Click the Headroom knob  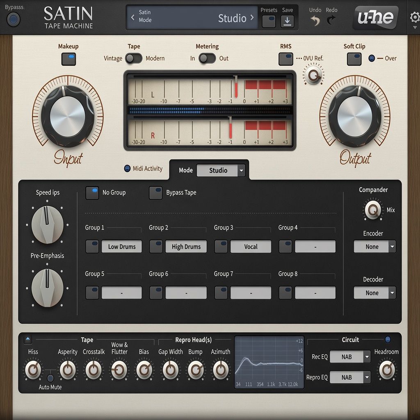point(387,370)
